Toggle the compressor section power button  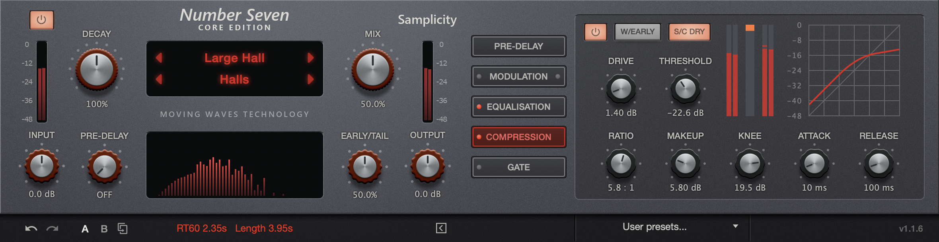[x=596, y=32]
